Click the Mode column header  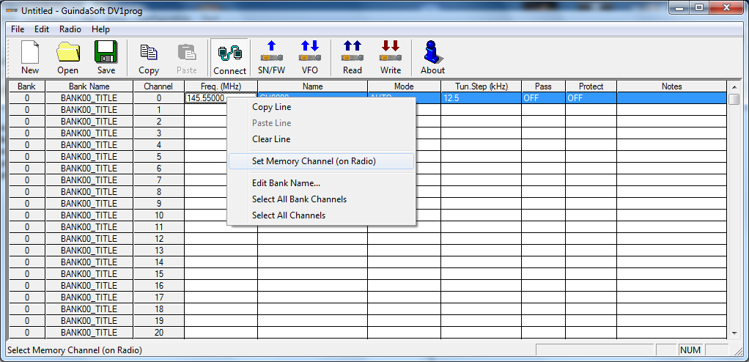pyautogui.click(x=404, y=86)
